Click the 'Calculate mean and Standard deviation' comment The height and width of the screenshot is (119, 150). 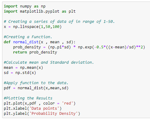[49, 63]
